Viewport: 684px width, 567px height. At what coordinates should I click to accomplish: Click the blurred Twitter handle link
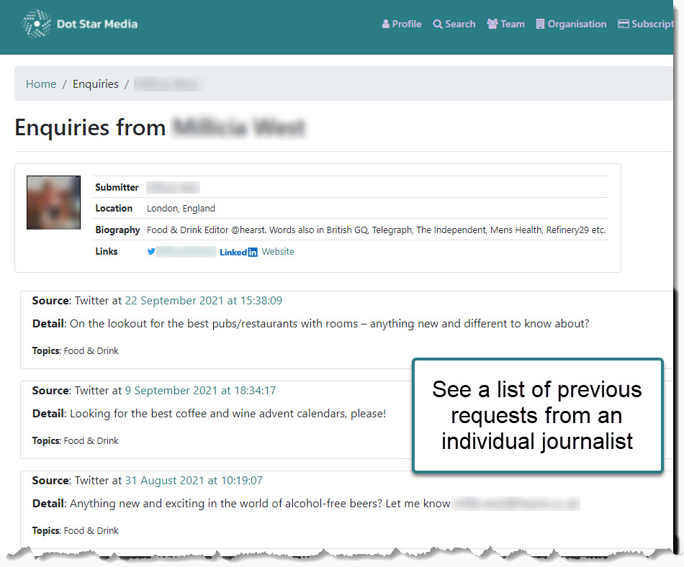point(186,251)
